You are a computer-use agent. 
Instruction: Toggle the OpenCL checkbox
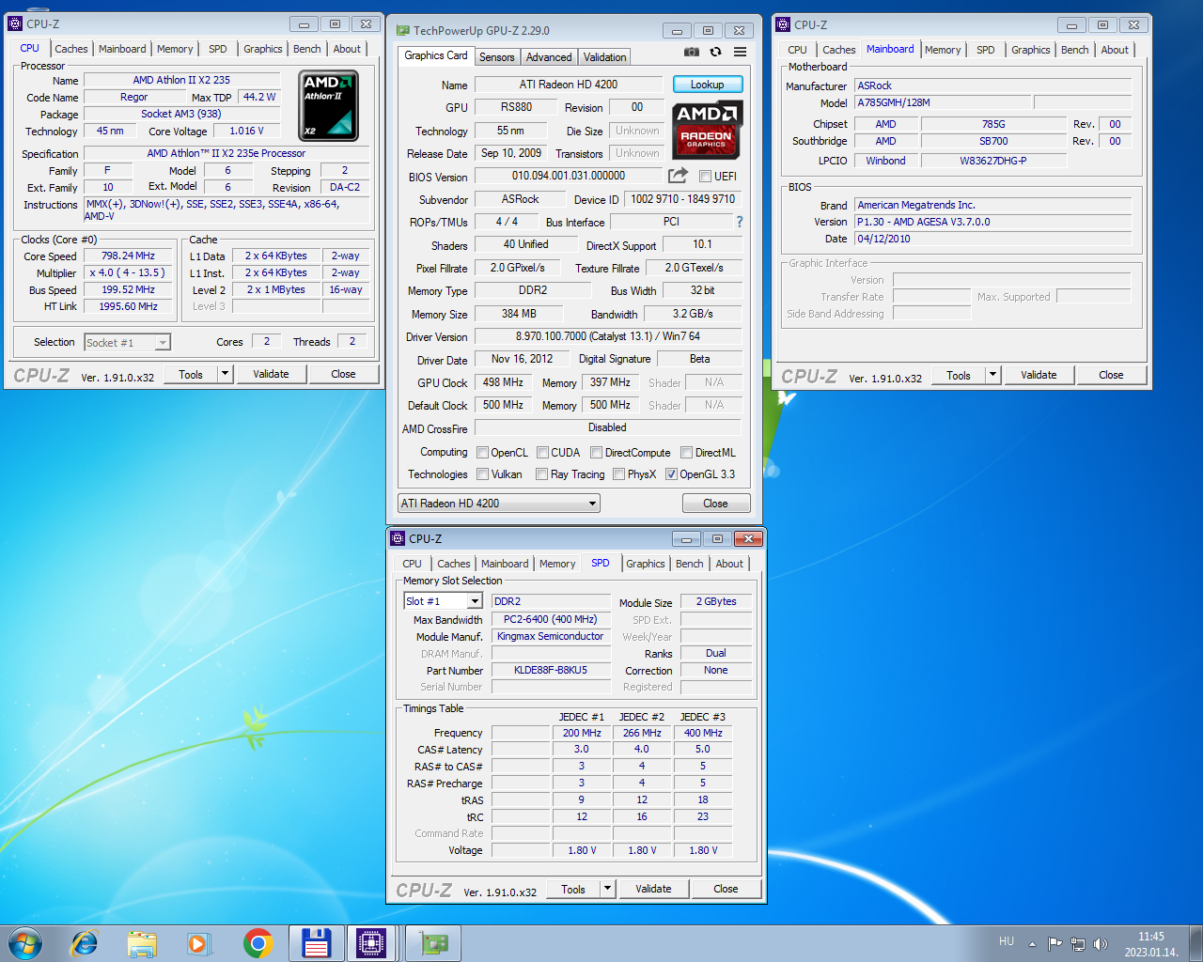pos(482,452)
